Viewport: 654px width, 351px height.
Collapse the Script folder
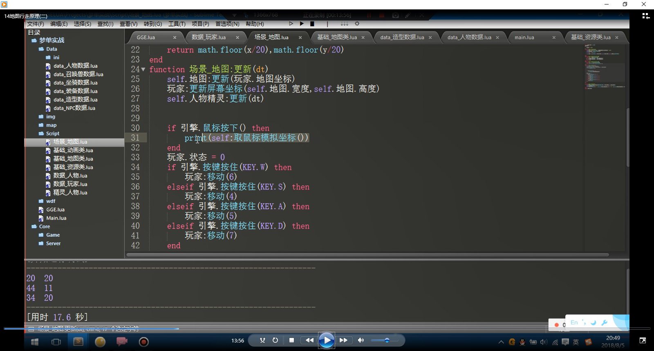point(41,133)
